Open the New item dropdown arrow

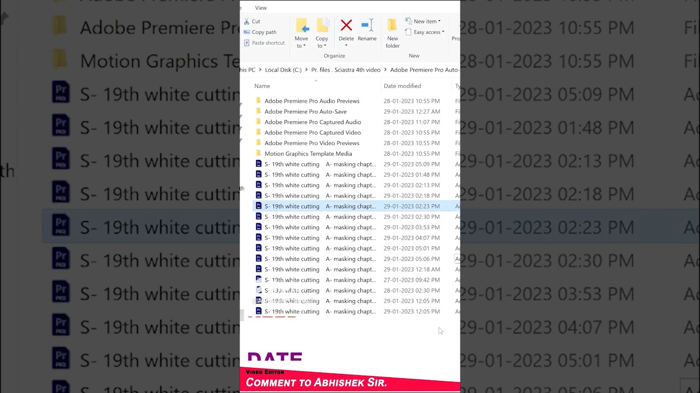click(x=439, y=22)
